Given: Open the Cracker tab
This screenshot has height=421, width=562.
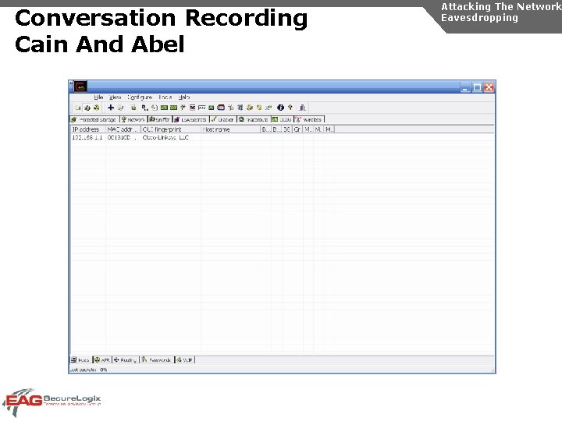Looking at the screenshot, I should (222, 119).
